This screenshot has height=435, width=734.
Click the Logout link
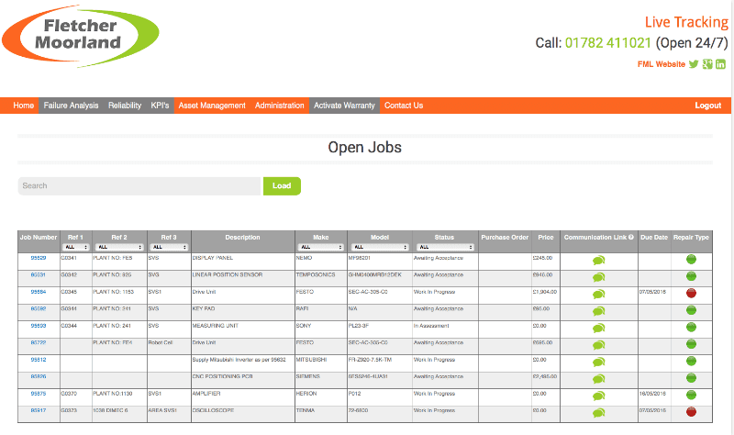tap(707, 106)
